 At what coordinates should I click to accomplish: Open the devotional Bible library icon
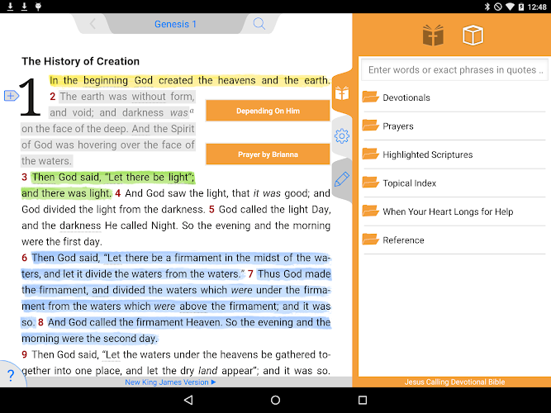coord(433,36)
